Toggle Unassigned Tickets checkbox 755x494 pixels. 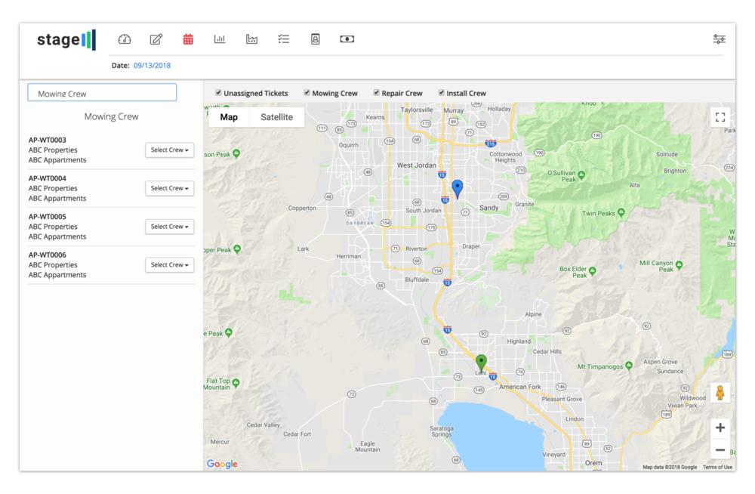[218, 93]
